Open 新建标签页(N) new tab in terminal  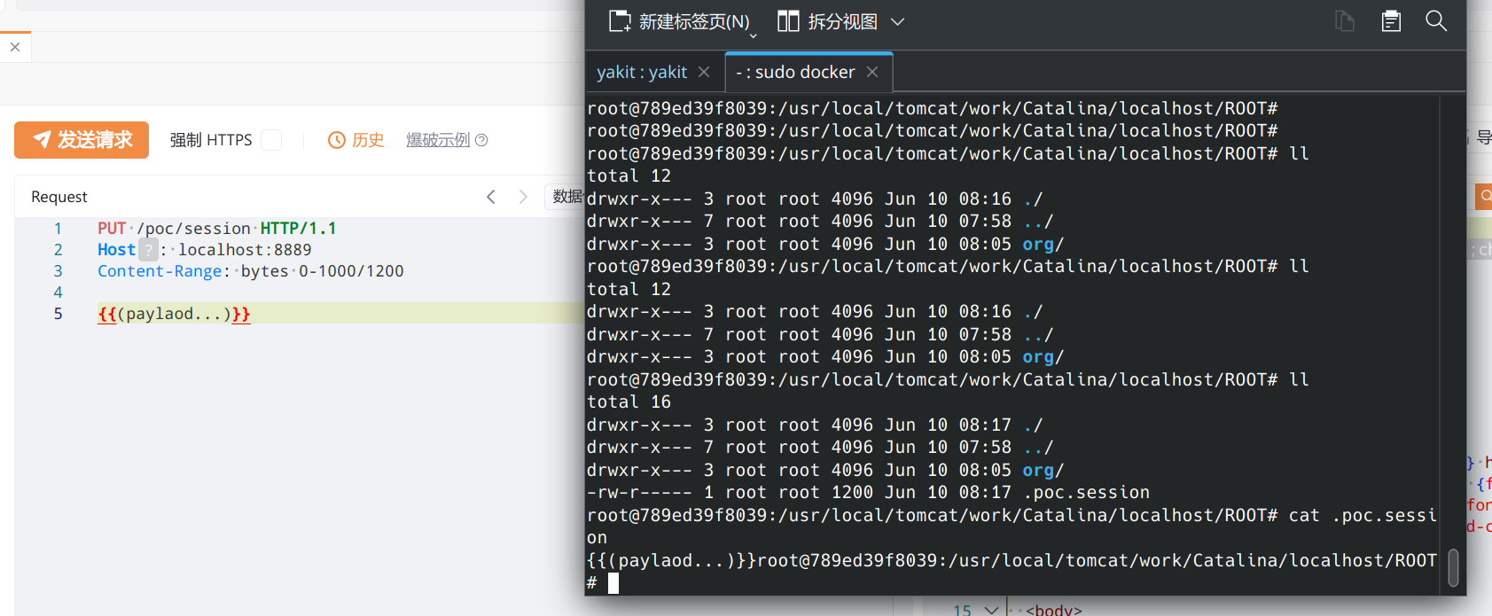pos(679,21)
